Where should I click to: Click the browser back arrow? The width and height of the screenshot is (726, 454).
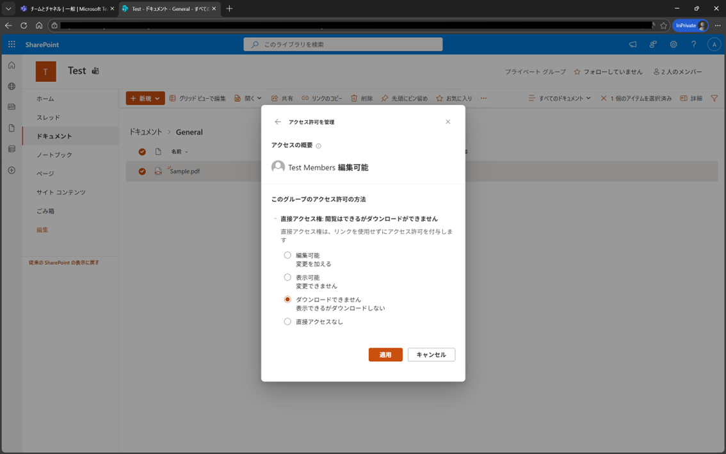click(x=8, y=26)
